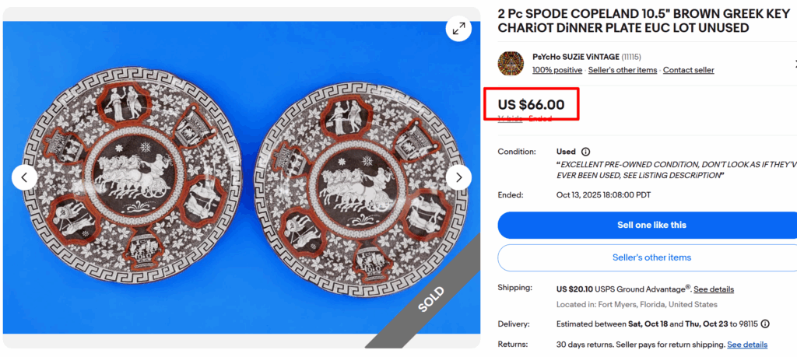797x357 pixels.
Task: Expand the plate image to full screen
Action: (458, 29)
